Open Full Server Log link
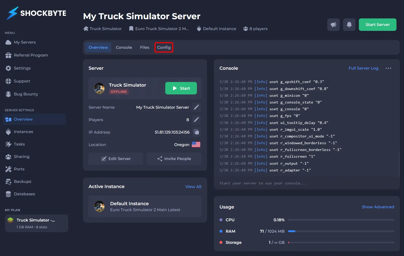 363,68
